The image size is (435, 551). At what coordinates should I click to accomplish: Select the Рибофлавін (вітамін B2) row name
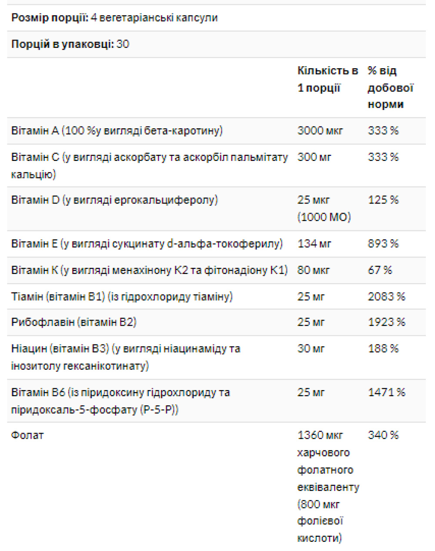(x=74, y=322)
